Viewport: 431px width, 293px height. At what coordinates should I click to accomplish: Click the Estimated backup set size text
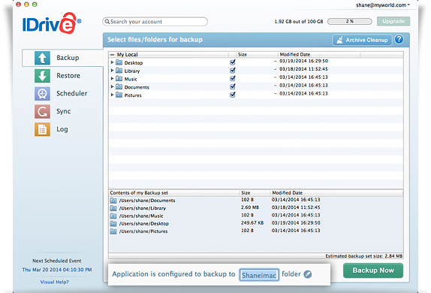click(x=364, y=256)
